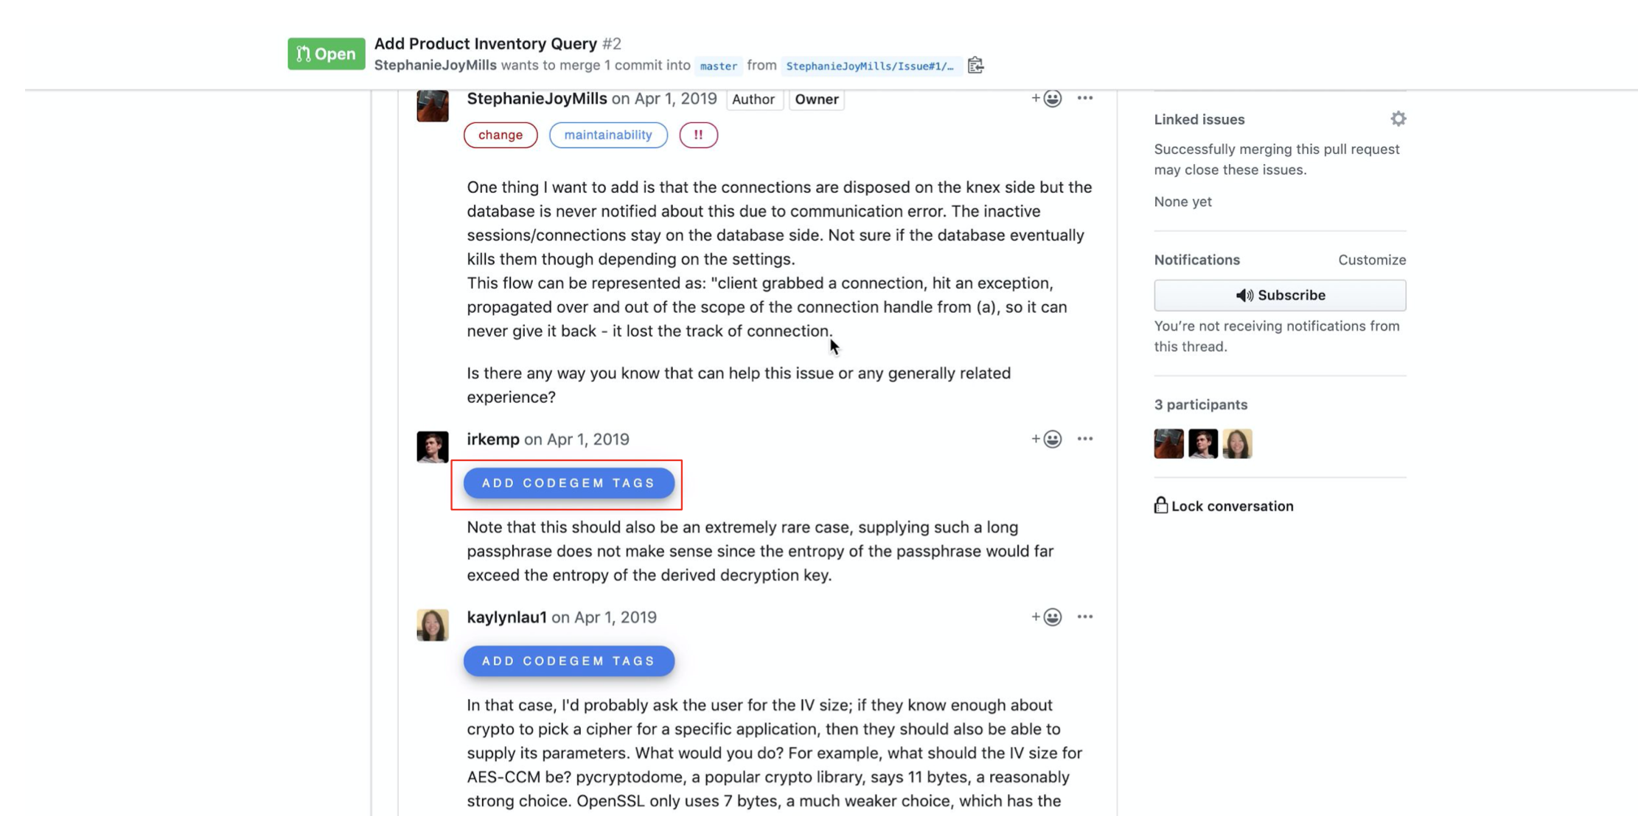Screen dimensions: 1638x816
Task: Open three-dot menu on irkemp comment
Action: pyautogui.click(x=1084, y=439)
